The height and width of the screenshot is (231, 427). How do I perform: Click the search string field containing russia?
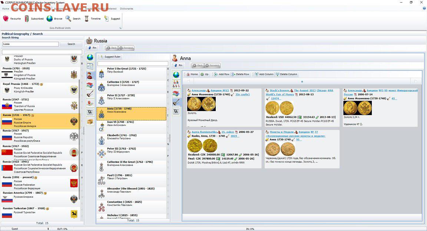coord(30,44)
